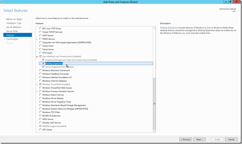Viewport: 242px width, 144px height.
Task: Uncheck the Desktop Experience checkbox
Action: point(44,63)
